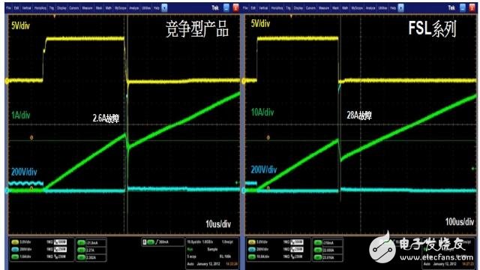Open Horiz/Acq menu in right FSL window
This screenshot has height=270, width=480.
(277, 8)
